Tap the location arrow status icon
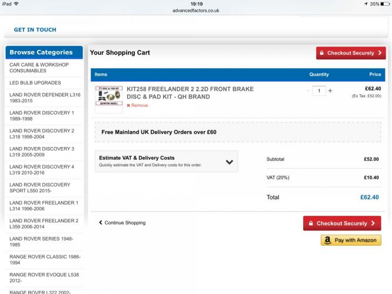Screen dimensions: 392x294 366,4
